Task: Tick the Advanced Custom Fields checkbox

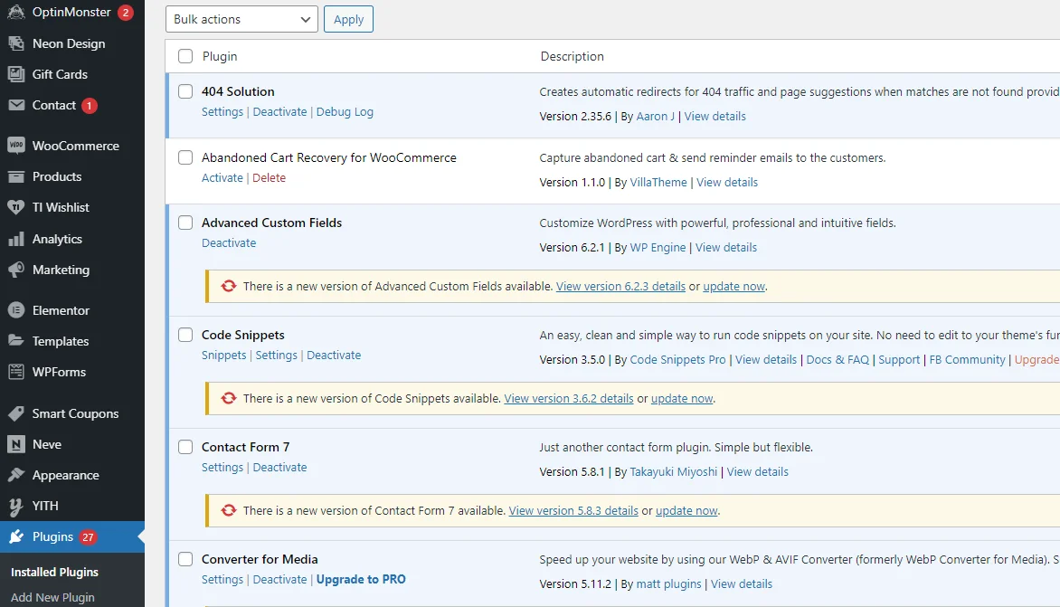Action: 185,223
